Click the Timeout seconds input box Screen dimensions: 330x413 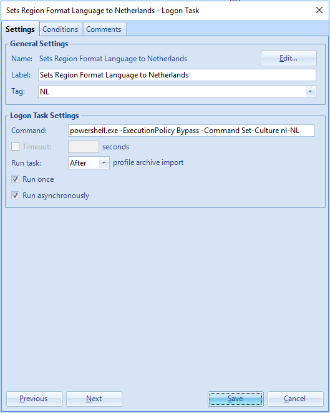click(84, 147)
